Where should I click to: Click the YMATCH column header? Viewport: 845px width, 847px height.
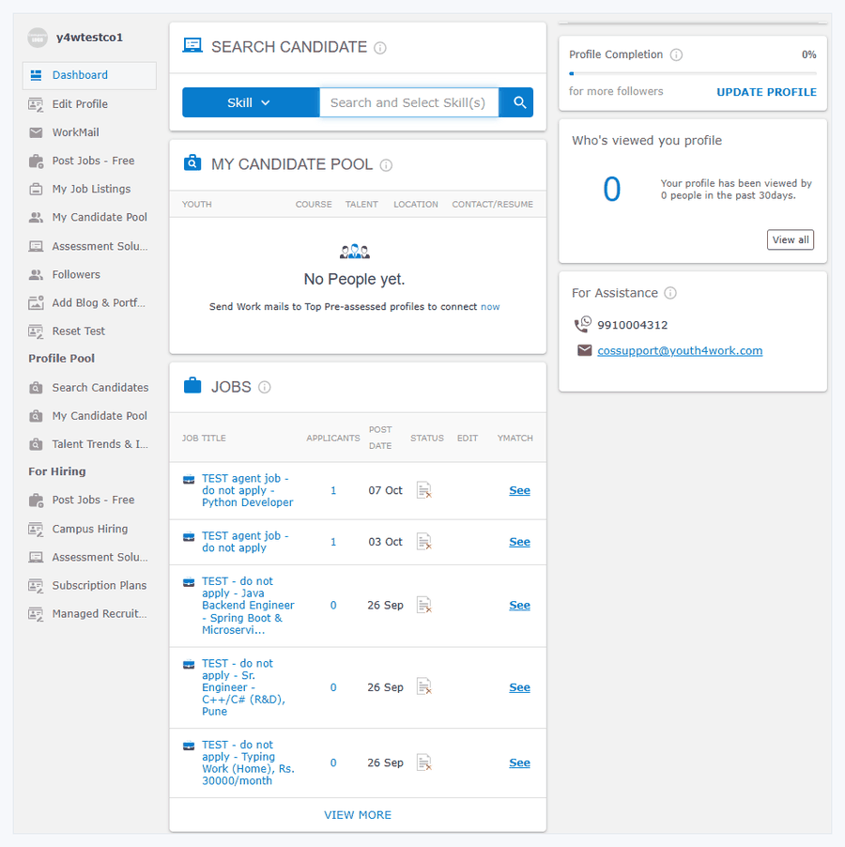click(x=515, y=439)
